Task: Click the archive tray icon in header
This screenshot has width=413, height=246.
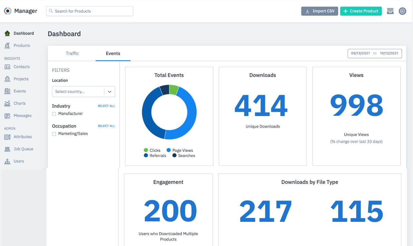Action: pyautogui.click(x=390, y=11)
